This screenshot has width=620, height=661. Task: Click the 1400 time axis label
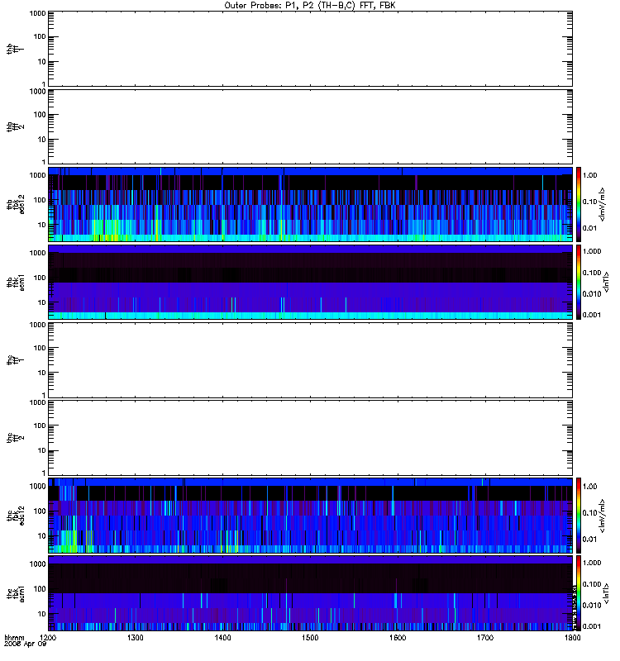(x=222, y=637)
